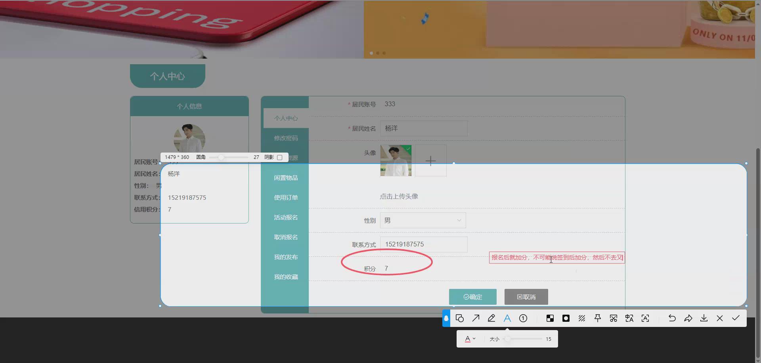Select the arrow annotation tool
Screen dimensions: 761x363
(x=476, y=318)
